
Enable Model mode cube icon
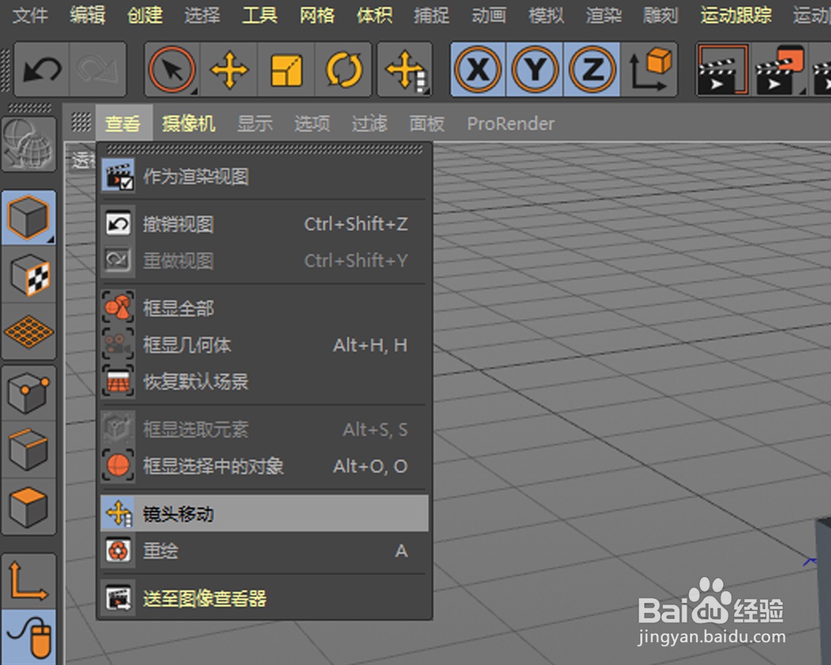(29, 217)
